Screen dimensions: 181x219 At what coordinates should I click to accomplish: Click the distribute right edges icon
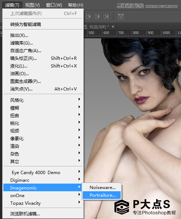[106, 16]
